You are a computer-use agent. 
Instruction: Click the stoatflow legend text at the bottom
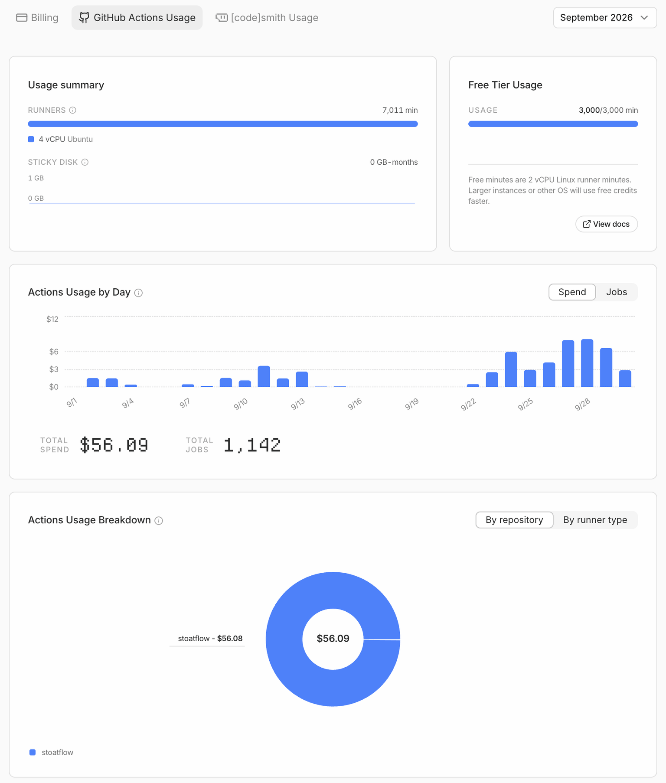pos(57,752)
